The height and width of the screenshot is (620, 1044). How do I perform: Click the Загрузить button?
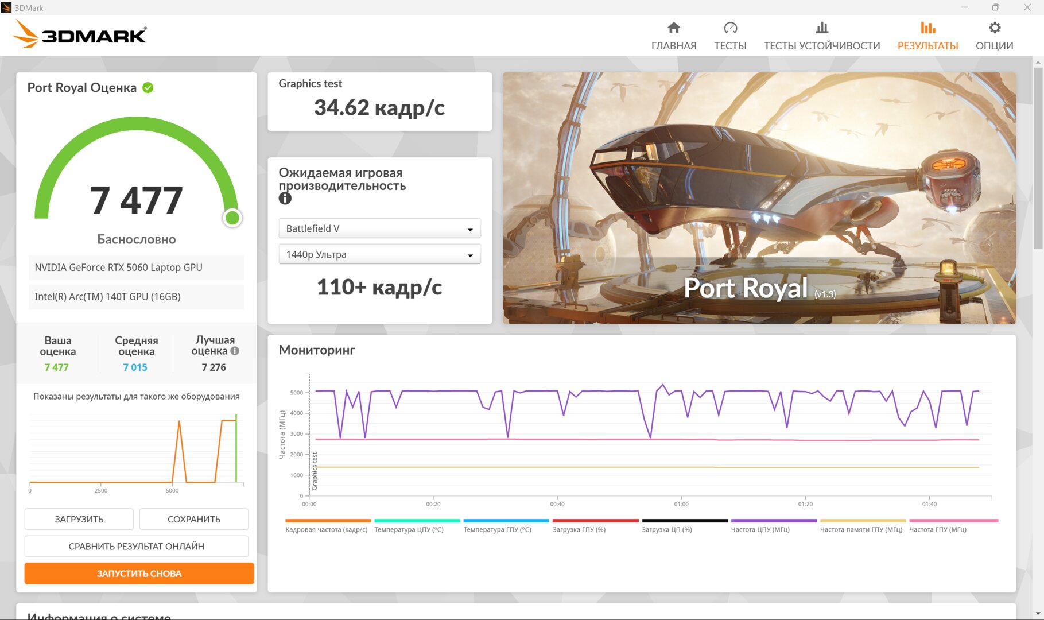pyautogui.click(x=79, y=519)
